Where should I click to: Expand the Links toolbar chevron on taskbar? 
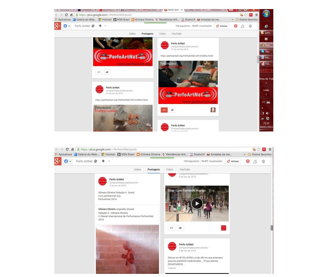click(x=266, y=94)
